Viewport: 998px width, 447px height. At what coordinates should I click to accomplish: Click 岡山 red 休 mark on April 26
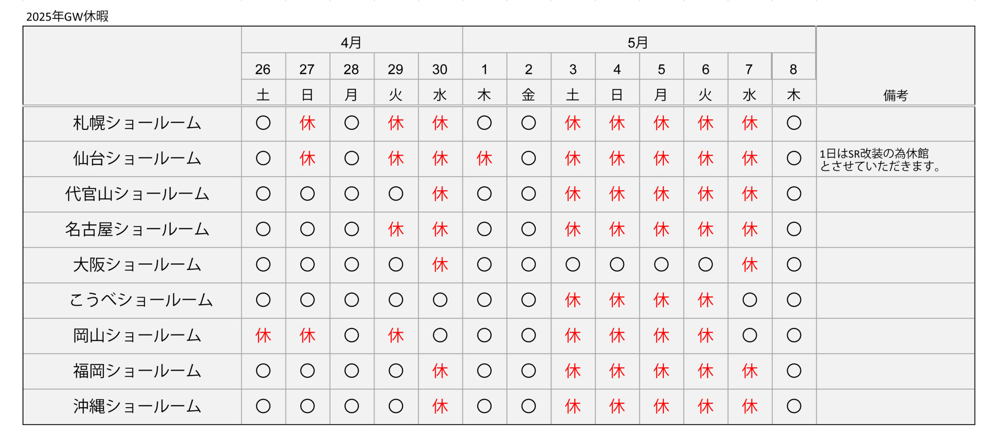pos(263,335)
